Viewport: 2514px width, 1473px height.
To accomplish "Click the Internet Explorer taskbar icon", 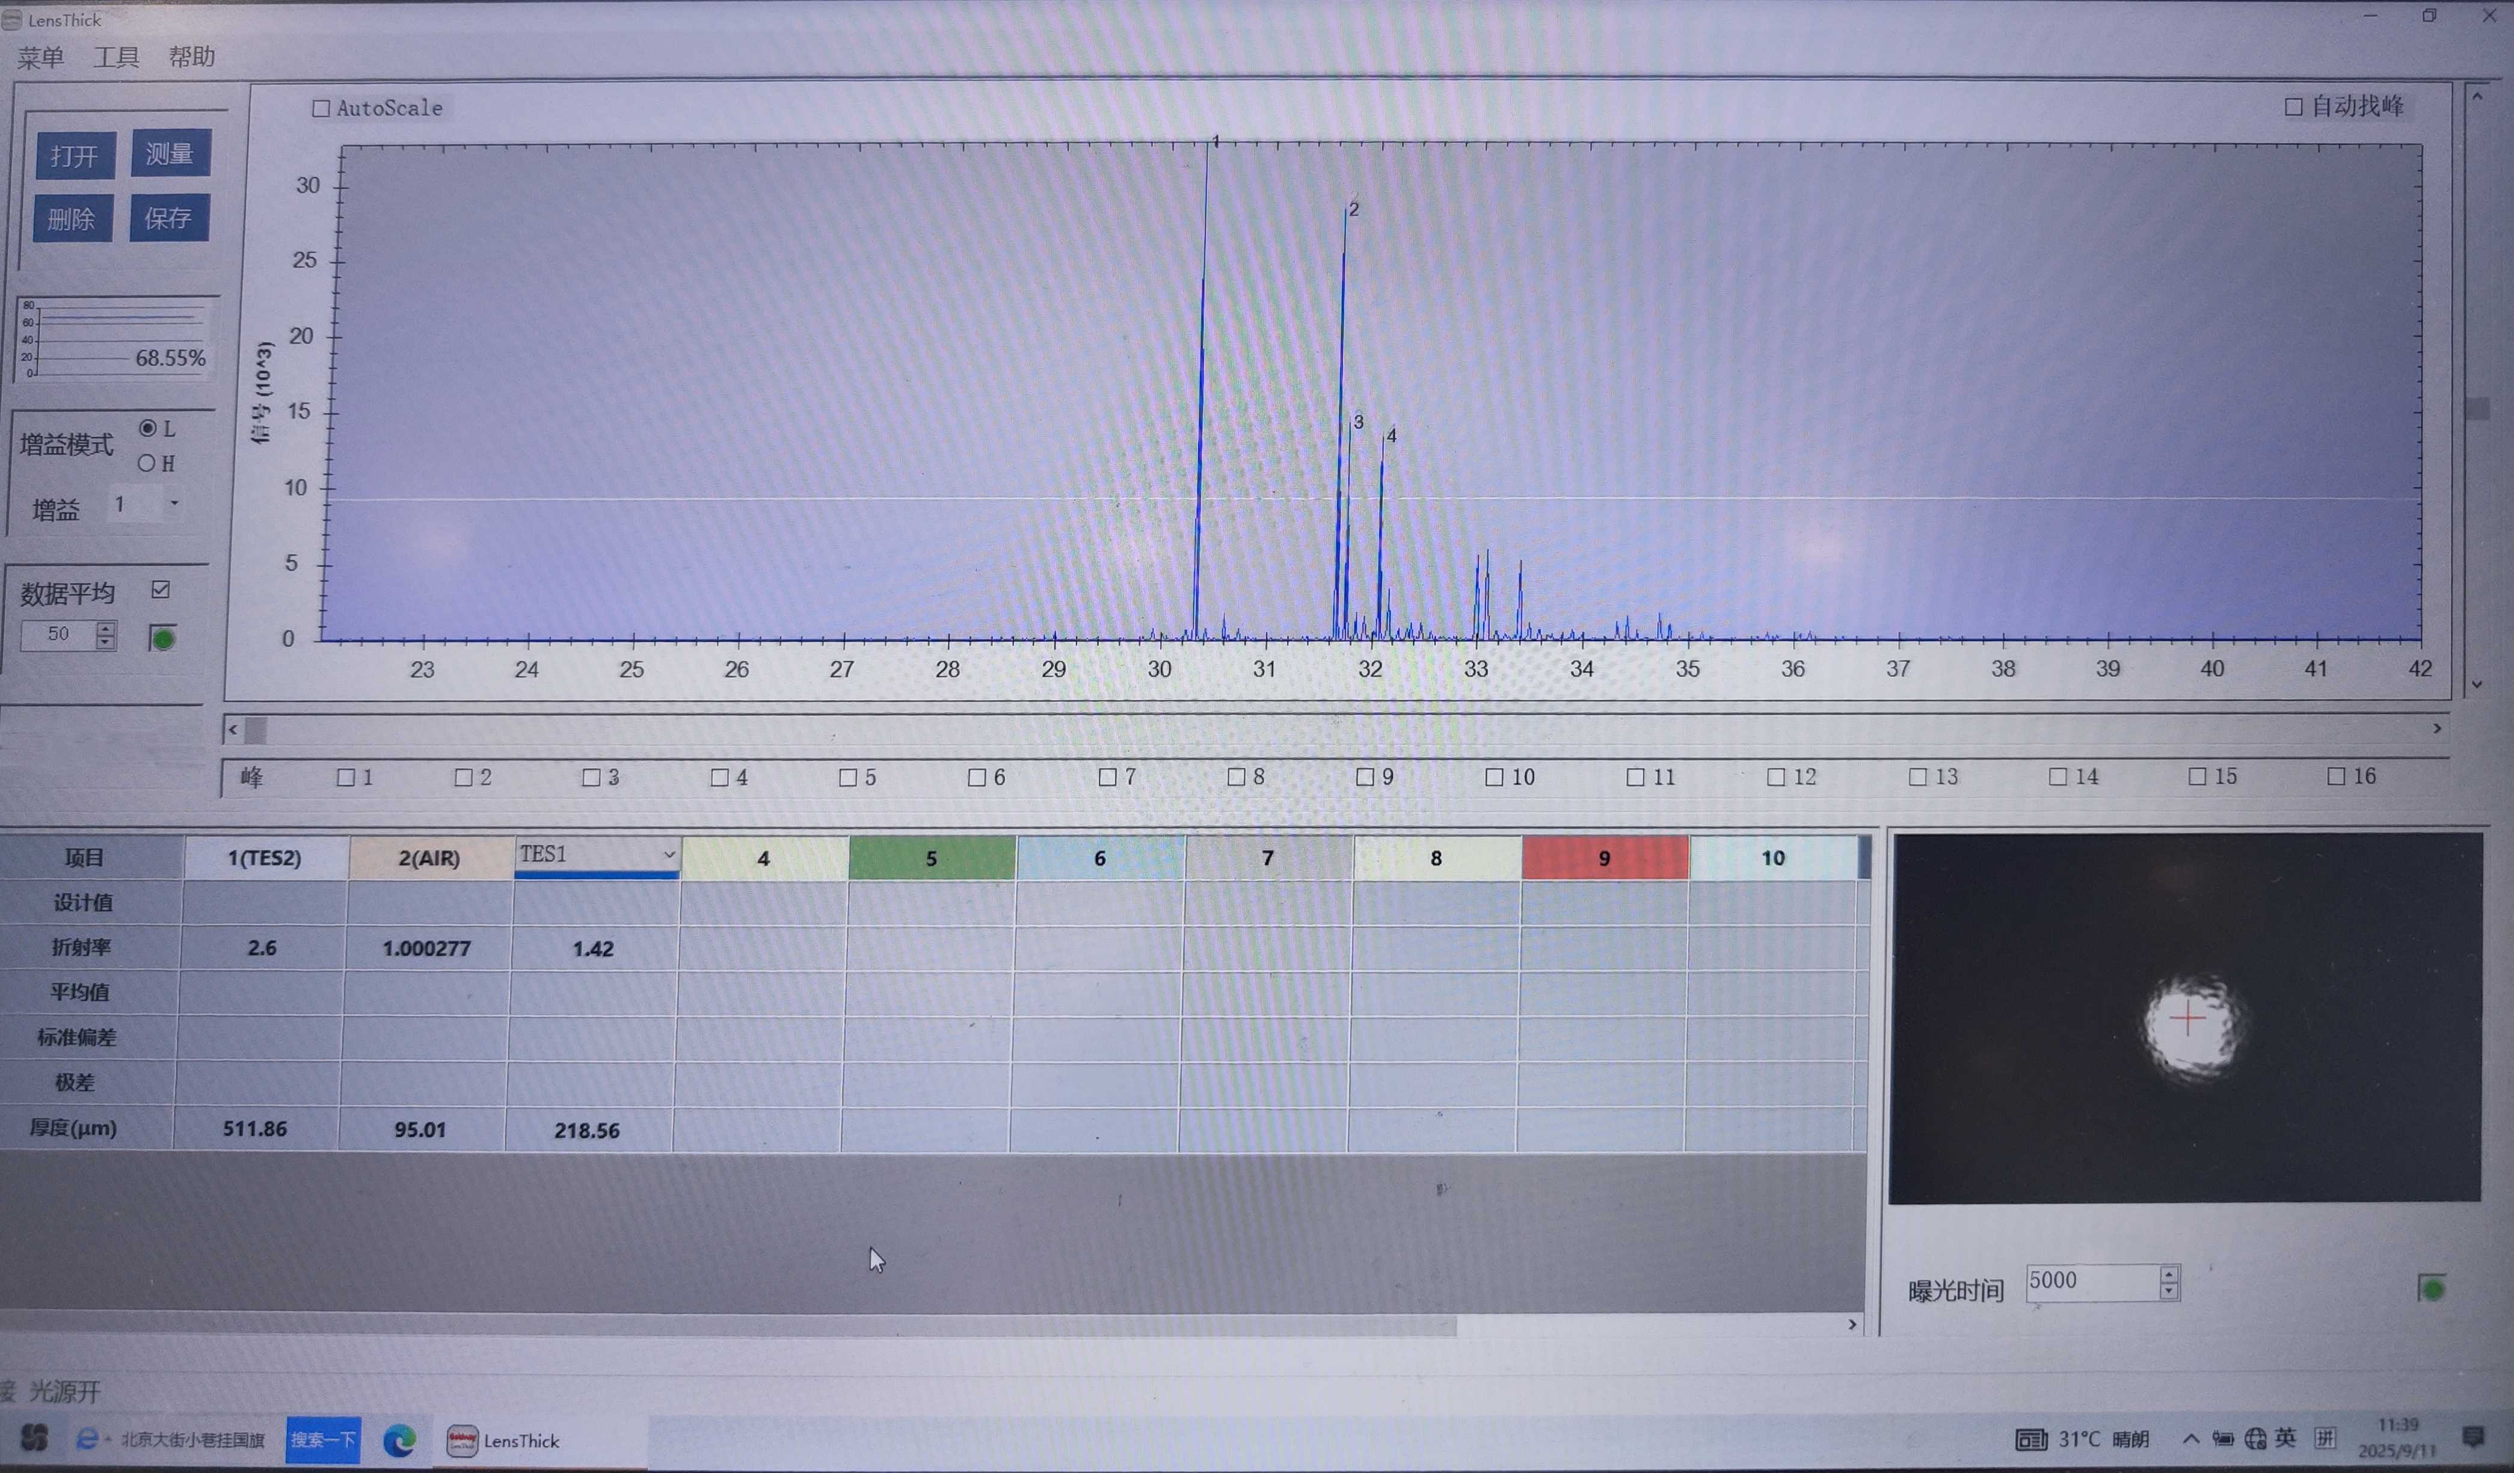I will (x=88, y=1438).
